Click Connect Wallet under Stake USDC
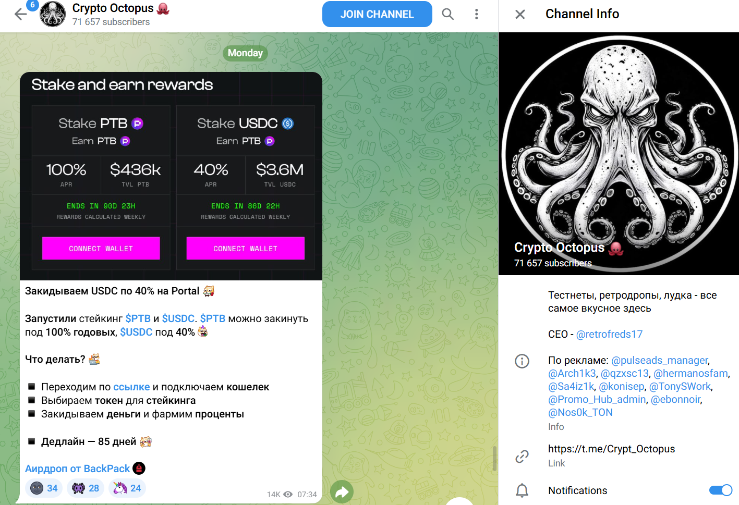The width and height of the screenshot is (739, 505). pos(246,249)
